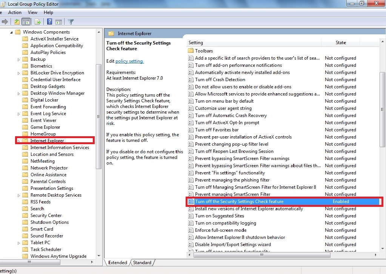Click the Local Group Policy Editor title bar icon
Viewport: 386px width, 274px height.
3,4
